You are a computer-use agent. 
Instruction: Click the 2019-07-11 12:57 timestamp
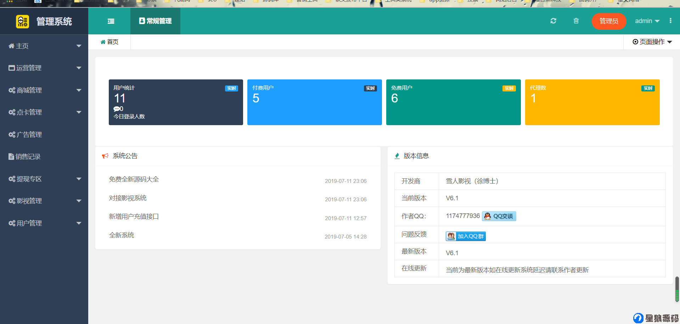point(345,218)
